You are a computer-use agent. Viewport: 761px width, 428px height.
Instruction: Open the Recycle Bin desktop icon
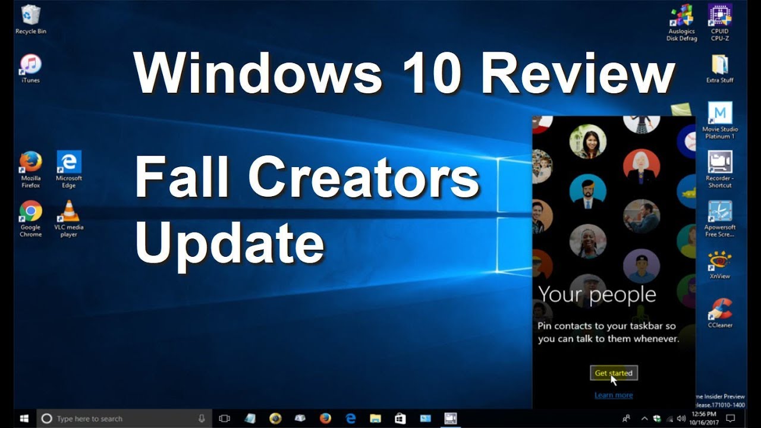[30, 20]
